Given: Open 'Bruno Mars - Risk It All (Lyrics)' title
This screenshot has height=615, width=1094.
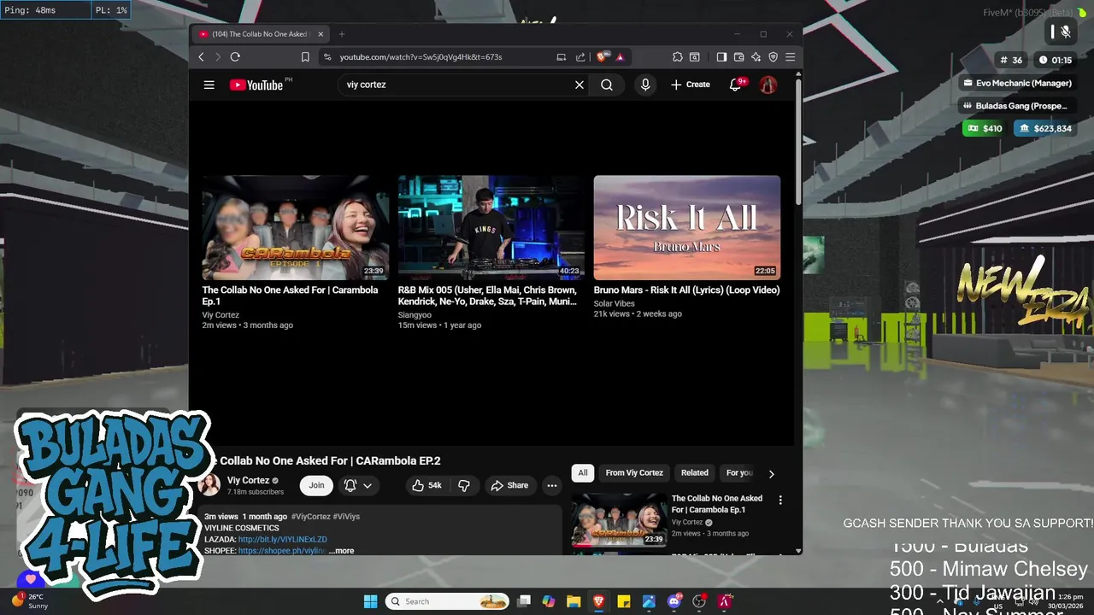Looking at the screenshot, I should [x=686, y=290].
